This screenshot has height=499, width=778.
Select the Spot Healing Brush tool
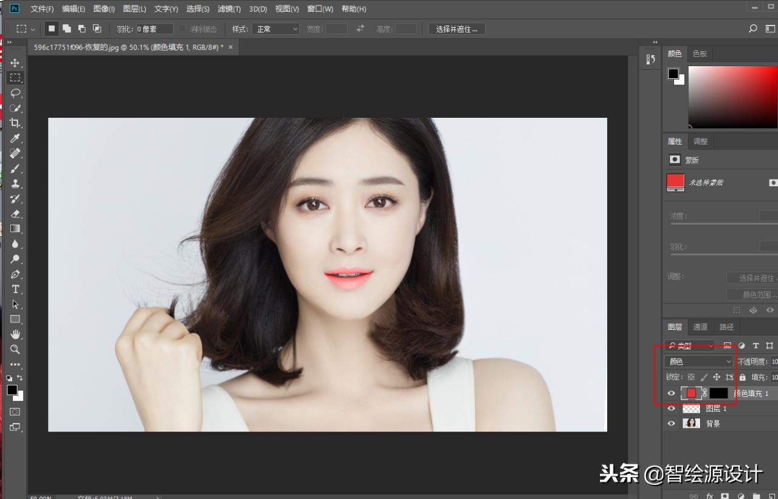coord(15,154)
